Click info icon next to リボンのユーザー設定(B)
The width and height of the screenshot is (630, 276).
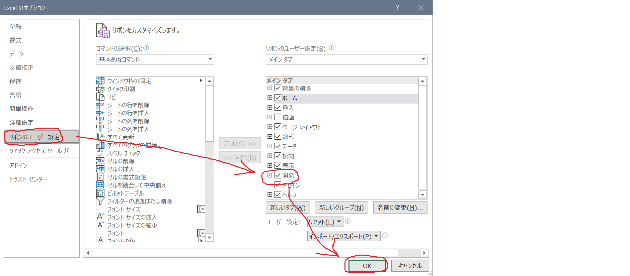click(332, 48)
